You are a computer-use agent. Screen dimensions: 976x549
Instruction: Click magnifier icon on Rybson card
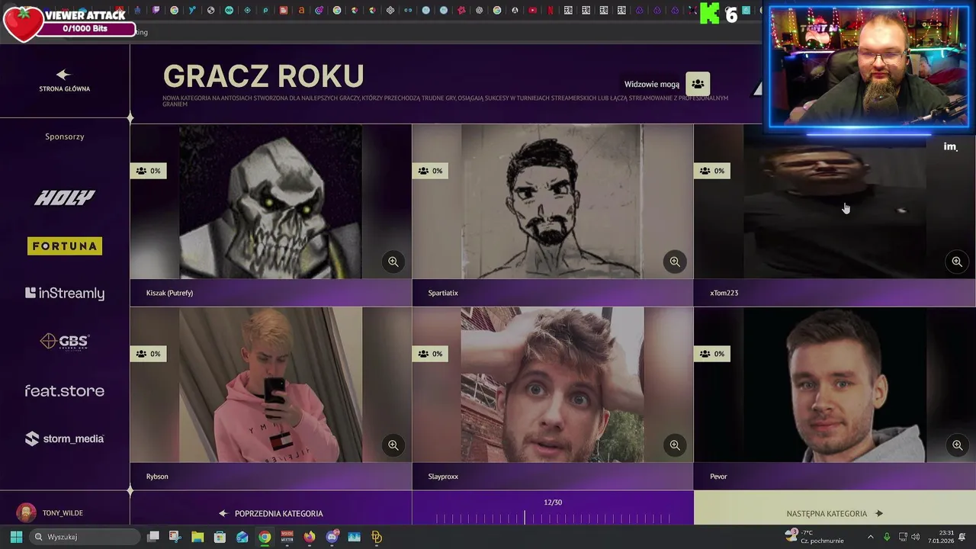point(393,445)
